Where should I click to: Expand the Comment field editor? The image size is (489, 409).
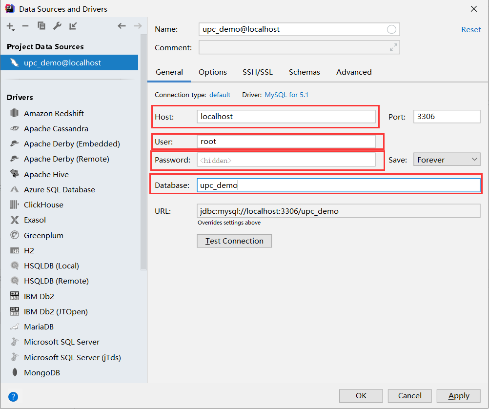pos(393,47)
